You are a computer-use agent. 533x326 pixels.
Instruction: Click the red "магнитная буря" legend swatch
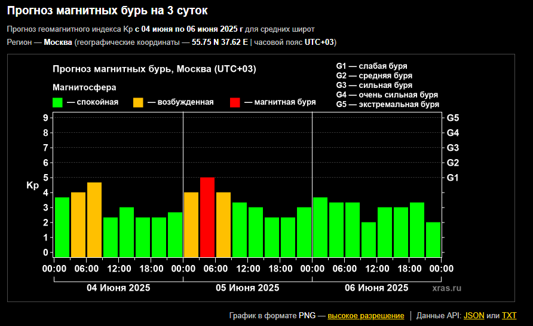pyautogui.click(x=235, y=102)
